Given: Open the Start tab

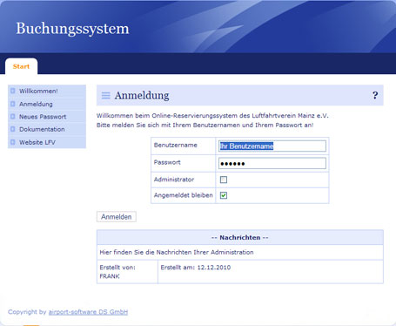Looking at the screenshot, I should pyautogui.click(x=21, y=66).
